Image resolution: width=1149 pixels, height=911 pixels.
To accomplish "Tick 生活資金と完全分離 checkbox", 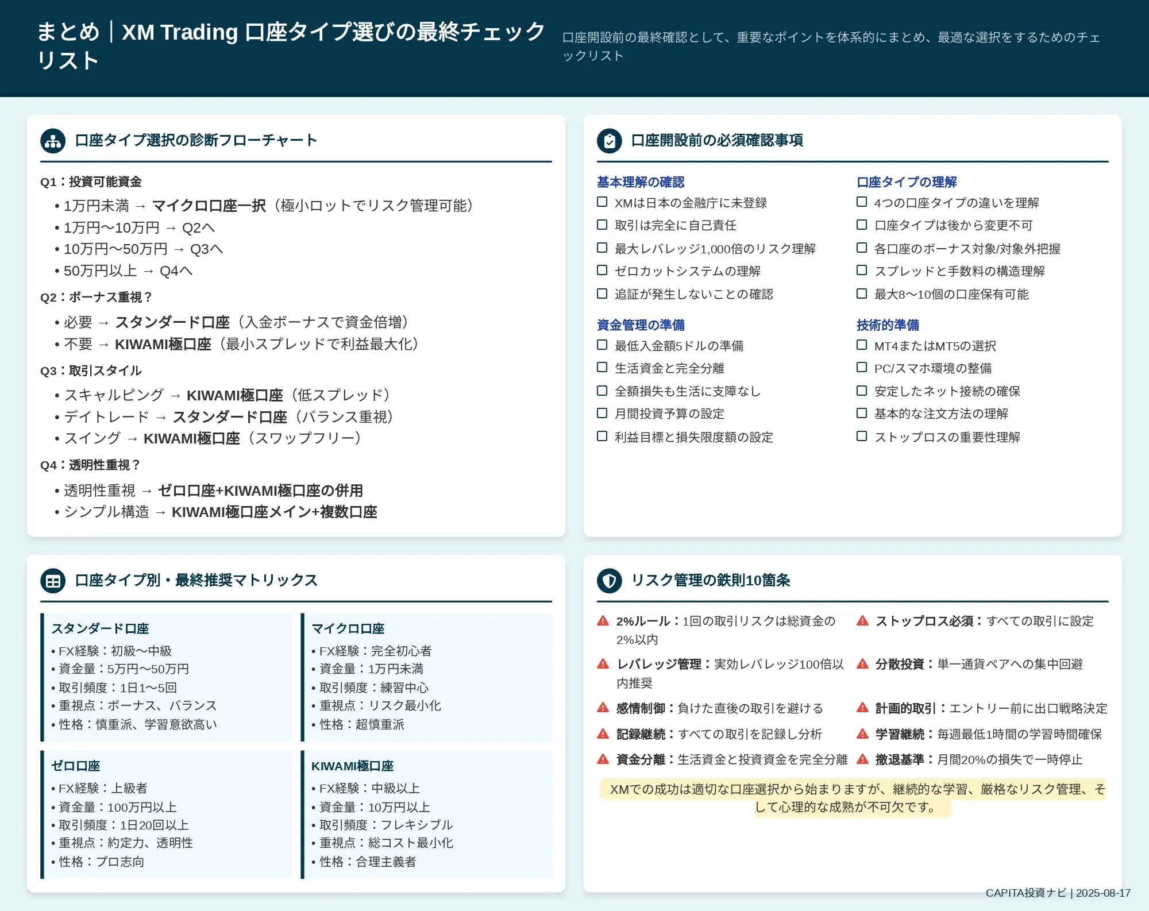I will 602,368.
